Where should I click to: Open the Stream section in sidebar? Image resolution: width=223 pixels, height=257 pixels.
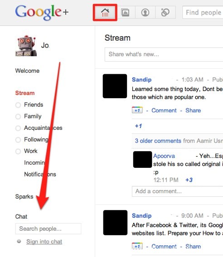tap(25, 93)
